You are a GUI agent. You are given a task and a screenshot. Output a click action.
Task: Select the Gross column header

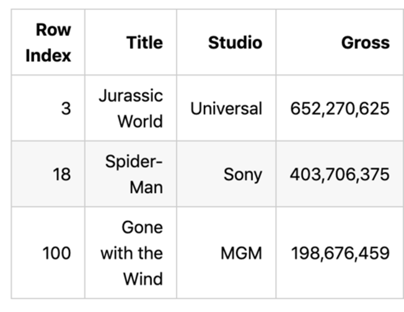(x=365, y=43)
